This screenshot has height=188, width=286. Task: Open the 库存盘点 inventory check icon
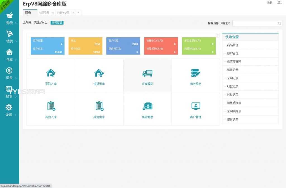tap(196, 73)
